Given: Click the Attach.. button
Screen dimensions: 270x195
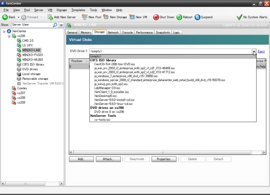Looking at the screenshot, I should [x=108, y=159].
